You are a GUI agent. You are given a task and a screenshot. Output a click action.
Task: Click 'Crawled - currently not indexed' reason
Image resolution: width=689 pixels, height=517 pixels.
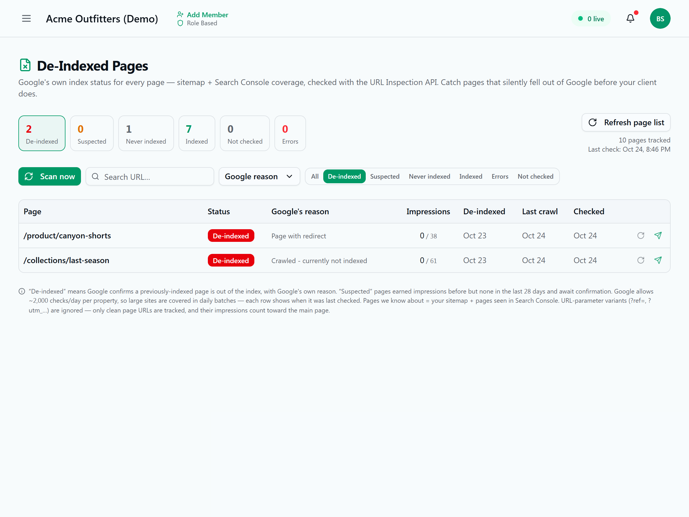[x=319, y=261]
